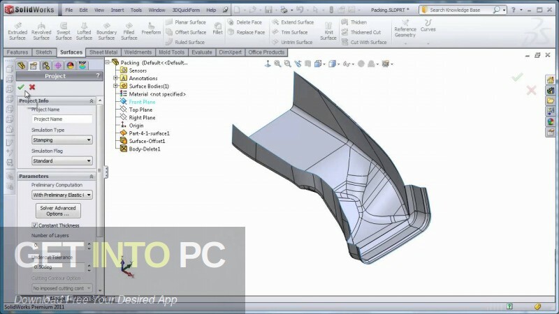The height and width of the screenshot is (314, 559).
Task: Collapse the Packing root tree node
Action: pyautogui.click(x=108, y=62)
